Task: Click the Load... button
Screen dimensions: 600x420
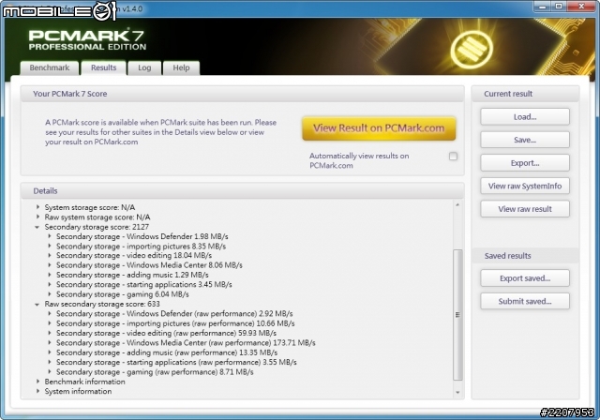Action: pos(525,116)
